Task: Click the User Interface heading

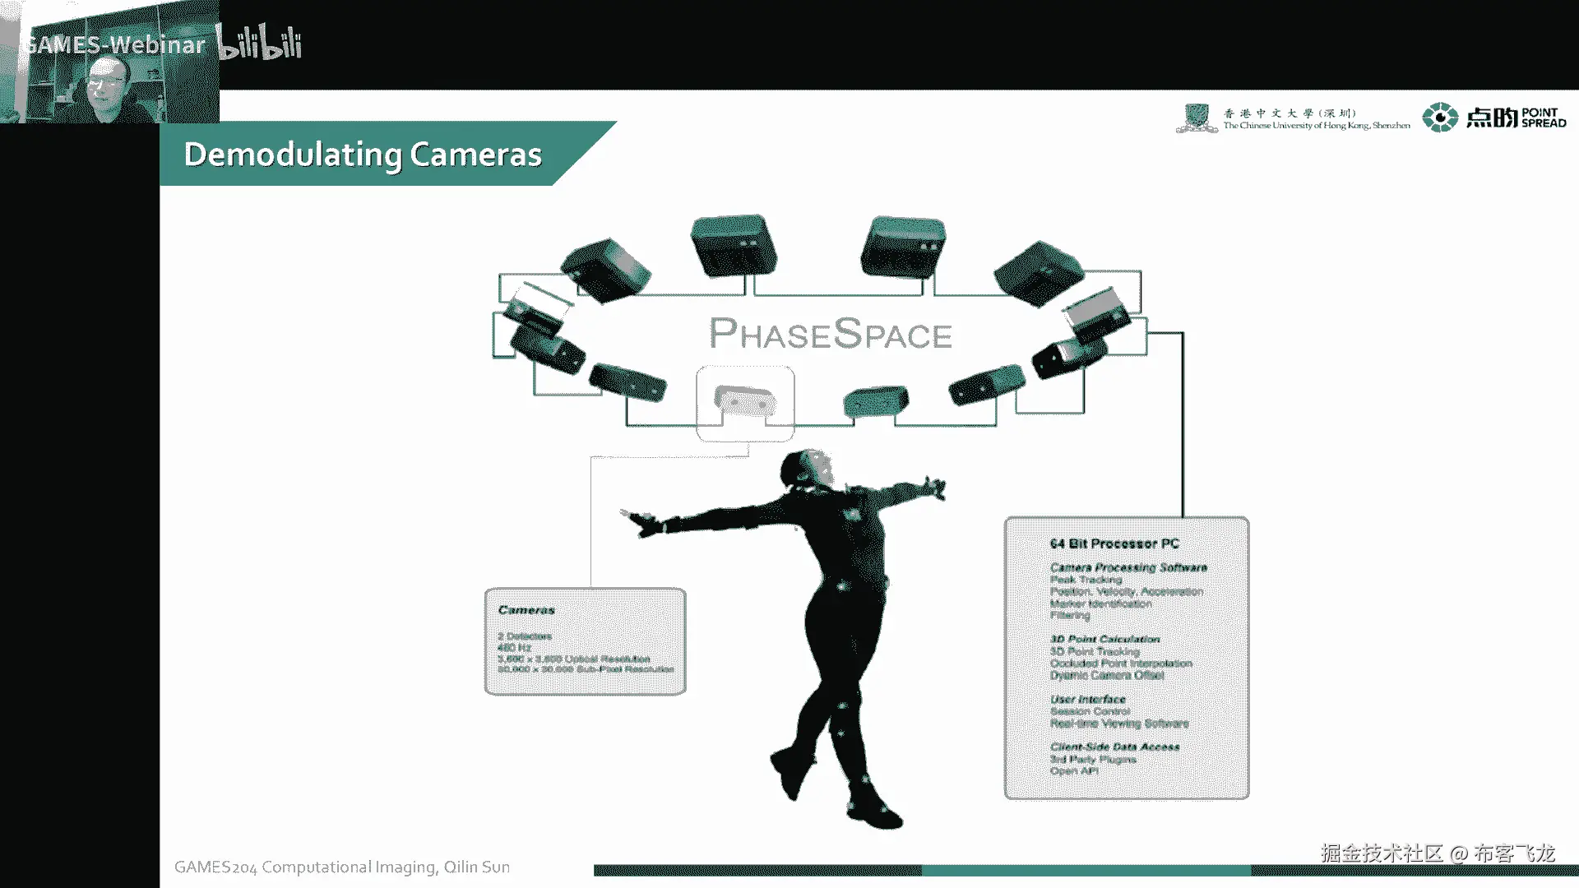Action: click(1087, 699)
